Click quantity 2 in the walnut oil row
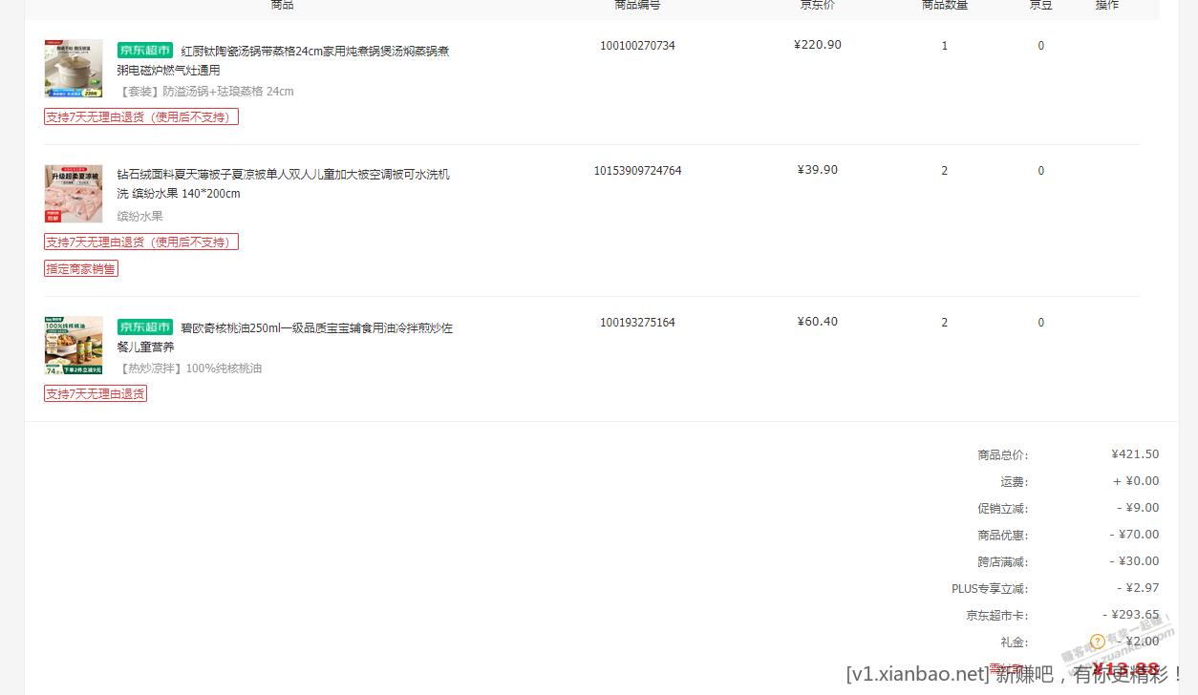Viewport: 1198px width, 695px height. pyautogui.click(x=945, y=323)
